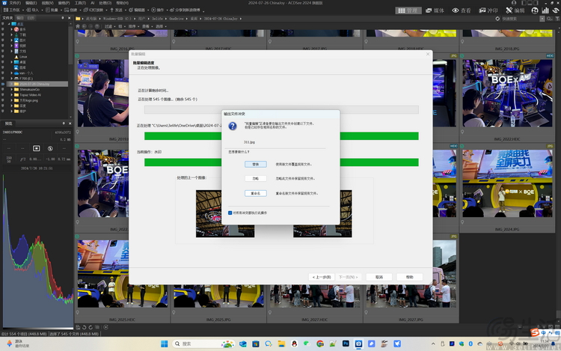Close the Preview (预览) panel
Image resolution: width=561 pixels, height=351 pixels.
click(70, 123)
